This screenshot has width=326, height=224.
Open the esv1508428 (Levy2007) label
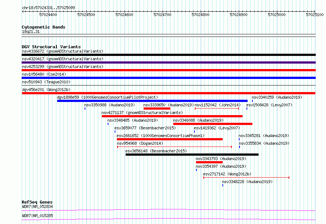pyautogui.click(x=269, y=105)
